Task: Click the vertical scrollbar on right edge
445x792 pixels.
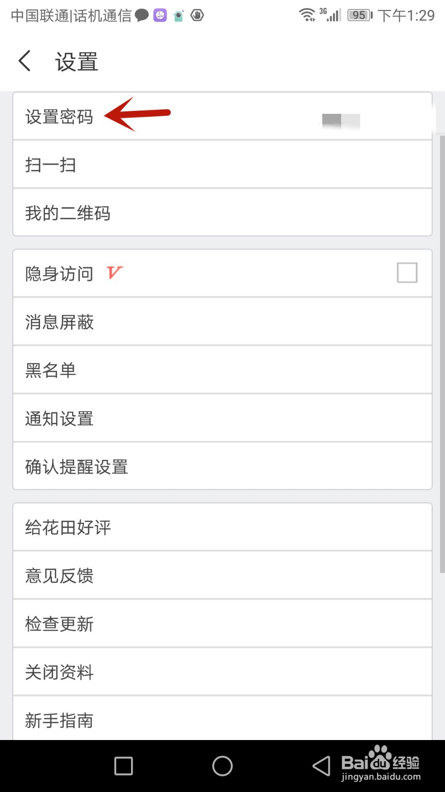Action: [x=442, y=354]
